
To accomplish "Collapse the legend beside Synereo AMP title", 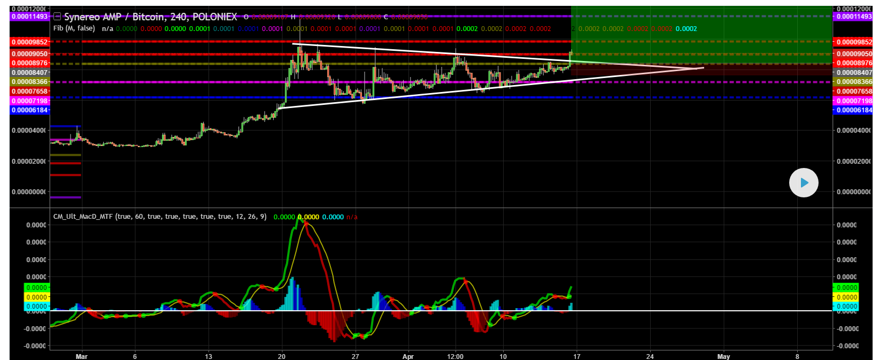I will 57,17.
